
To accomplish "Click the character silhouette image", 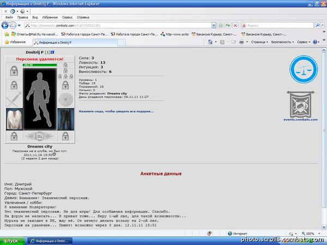I will (40, 99).
